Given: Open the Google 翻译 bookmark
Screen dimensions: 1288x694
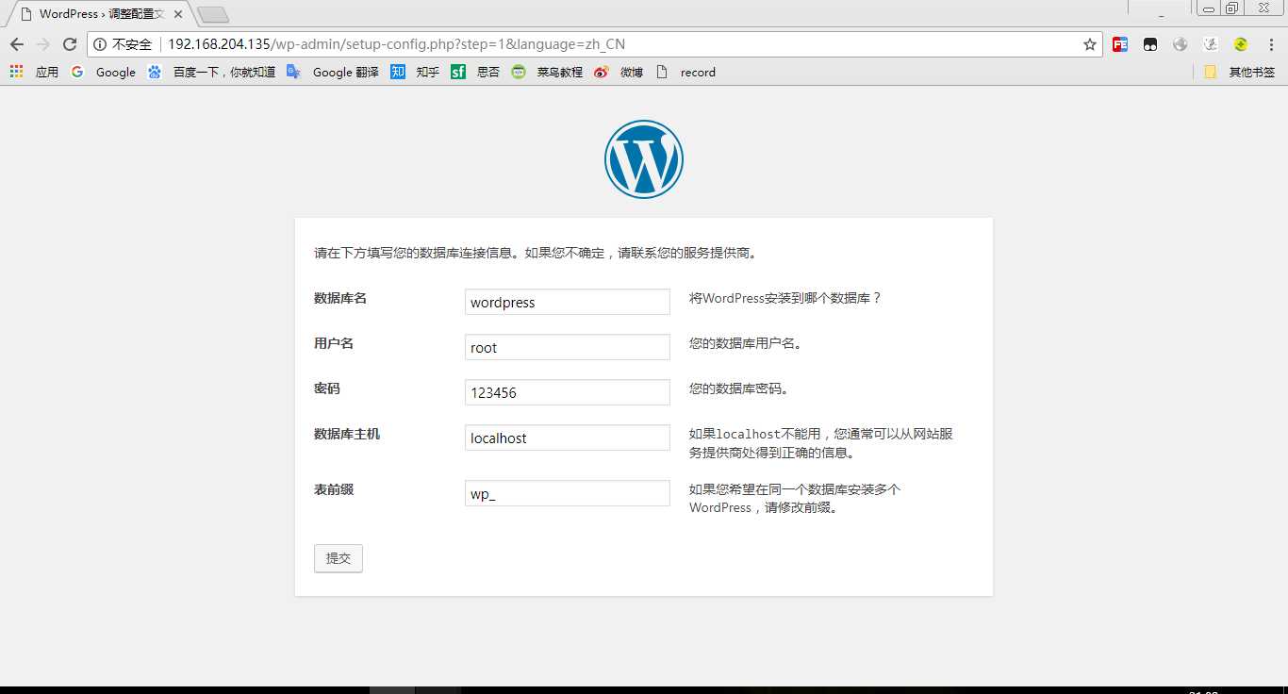Looking at the screenshot, I should 332,72.
